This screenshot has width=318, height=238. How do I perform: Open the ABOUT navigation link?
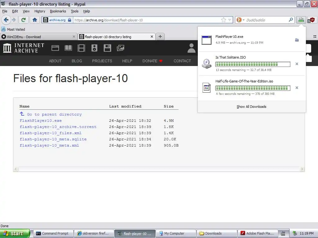point(55,61)
